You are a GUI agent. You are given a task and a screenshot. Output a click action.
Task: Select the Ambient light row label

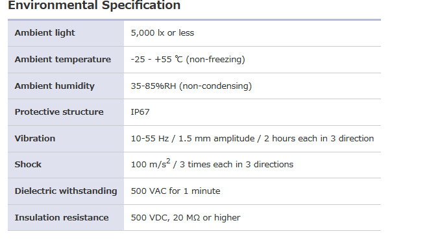click(45, 33)
